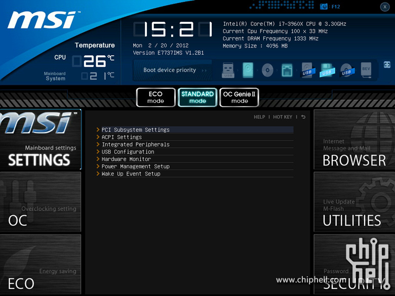Expand Power Management Setup arrow
Image resolution: width=395 pixels, height=296 pixels.
pyautogui.click(x=98, y=166)
